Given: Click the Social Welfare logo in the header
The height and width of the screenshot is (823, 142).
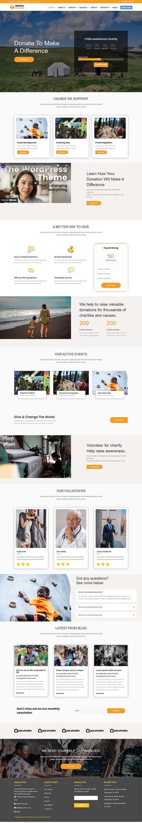Looking at the screenshot, I should tap(19, 7).
